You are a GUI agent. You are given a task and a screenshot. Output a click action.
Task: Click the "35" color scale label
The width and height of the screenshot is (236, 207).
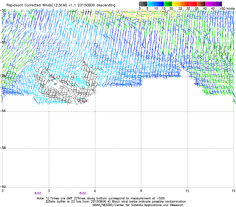coord(196,9)
